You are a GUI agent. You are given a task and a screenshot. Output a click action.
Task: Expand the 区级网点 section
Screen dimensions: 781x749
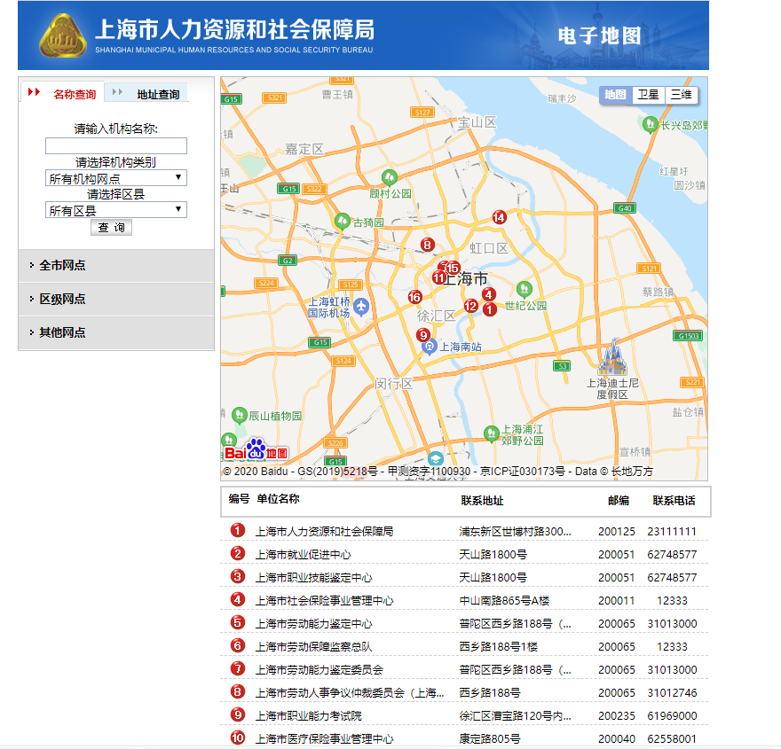[x=116, y=300]
